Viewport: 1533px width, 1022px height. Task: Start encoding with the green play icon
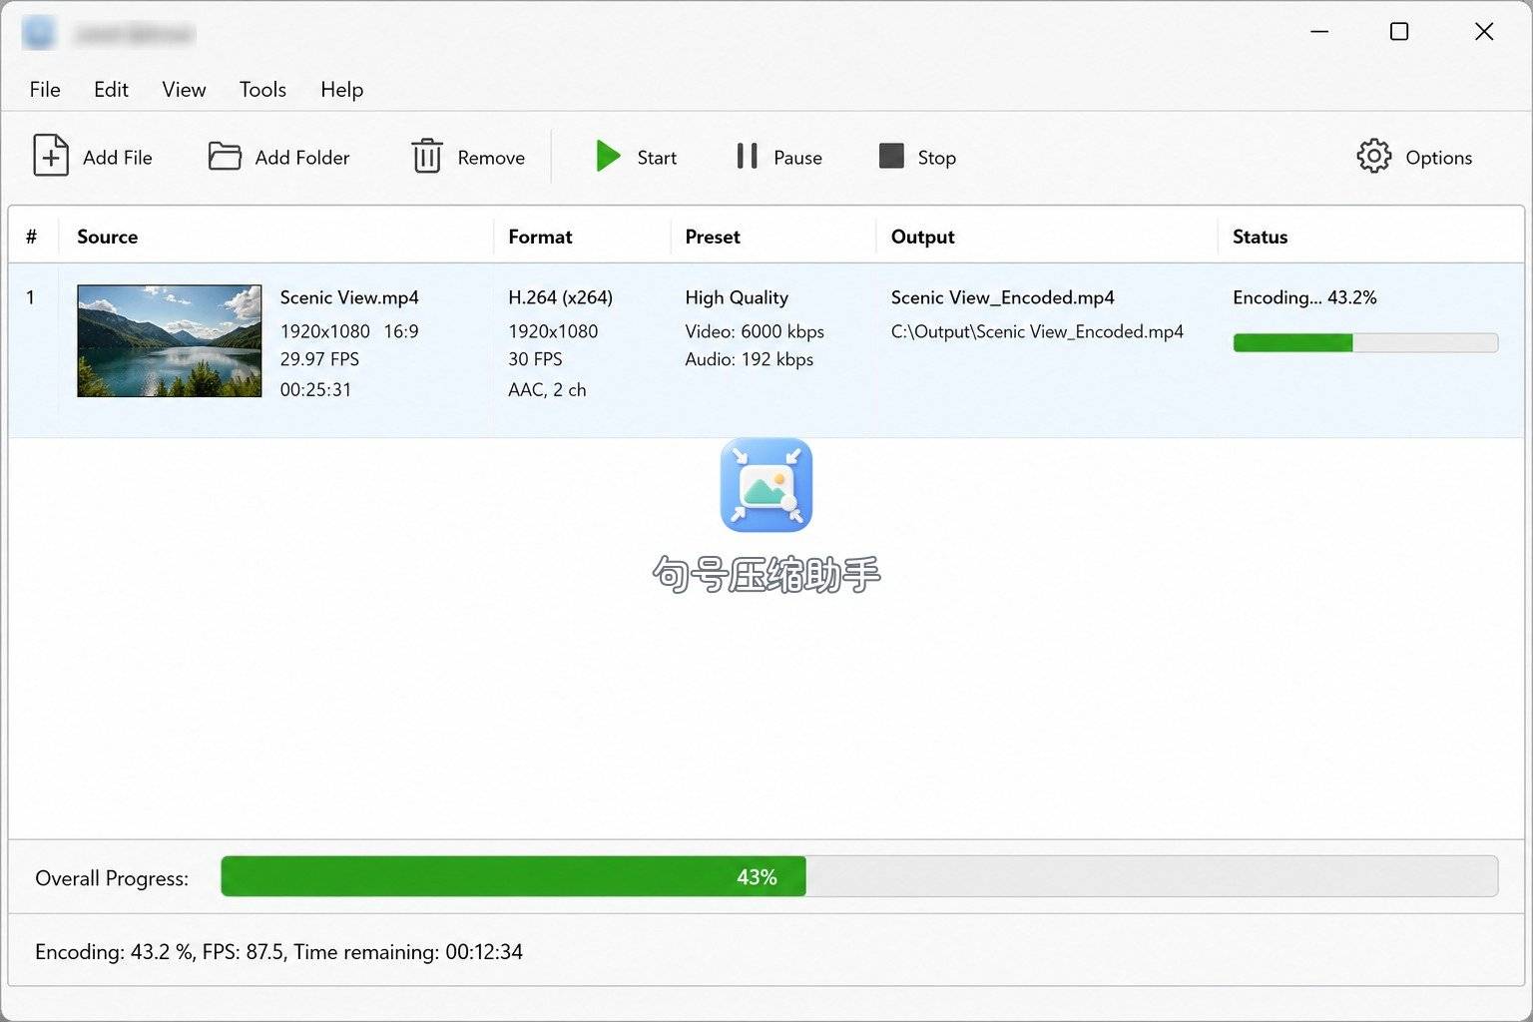[608, 157]
